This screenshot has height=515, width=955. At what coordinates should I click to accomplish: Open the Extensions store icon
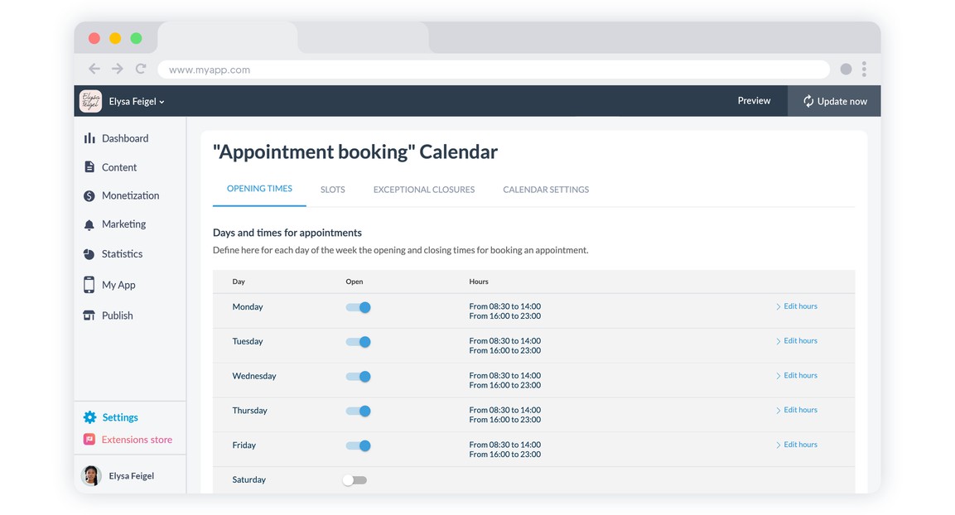click(x=89, y=440)
